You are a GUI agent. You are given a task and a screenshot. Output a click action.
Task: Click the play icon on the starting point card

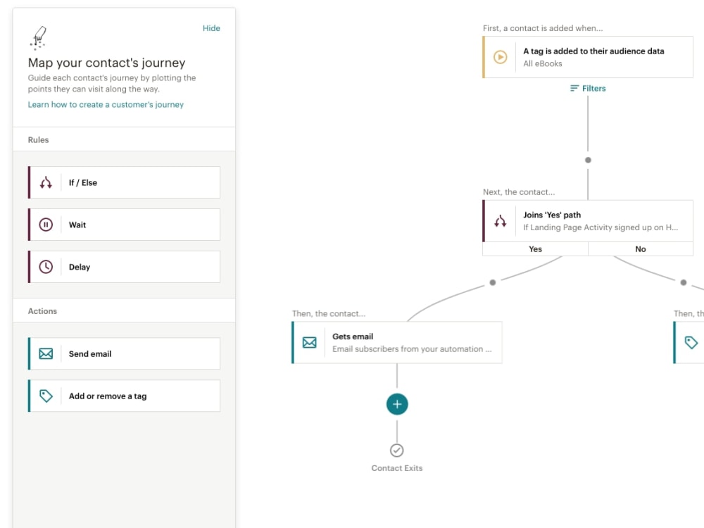pos(500,57)
